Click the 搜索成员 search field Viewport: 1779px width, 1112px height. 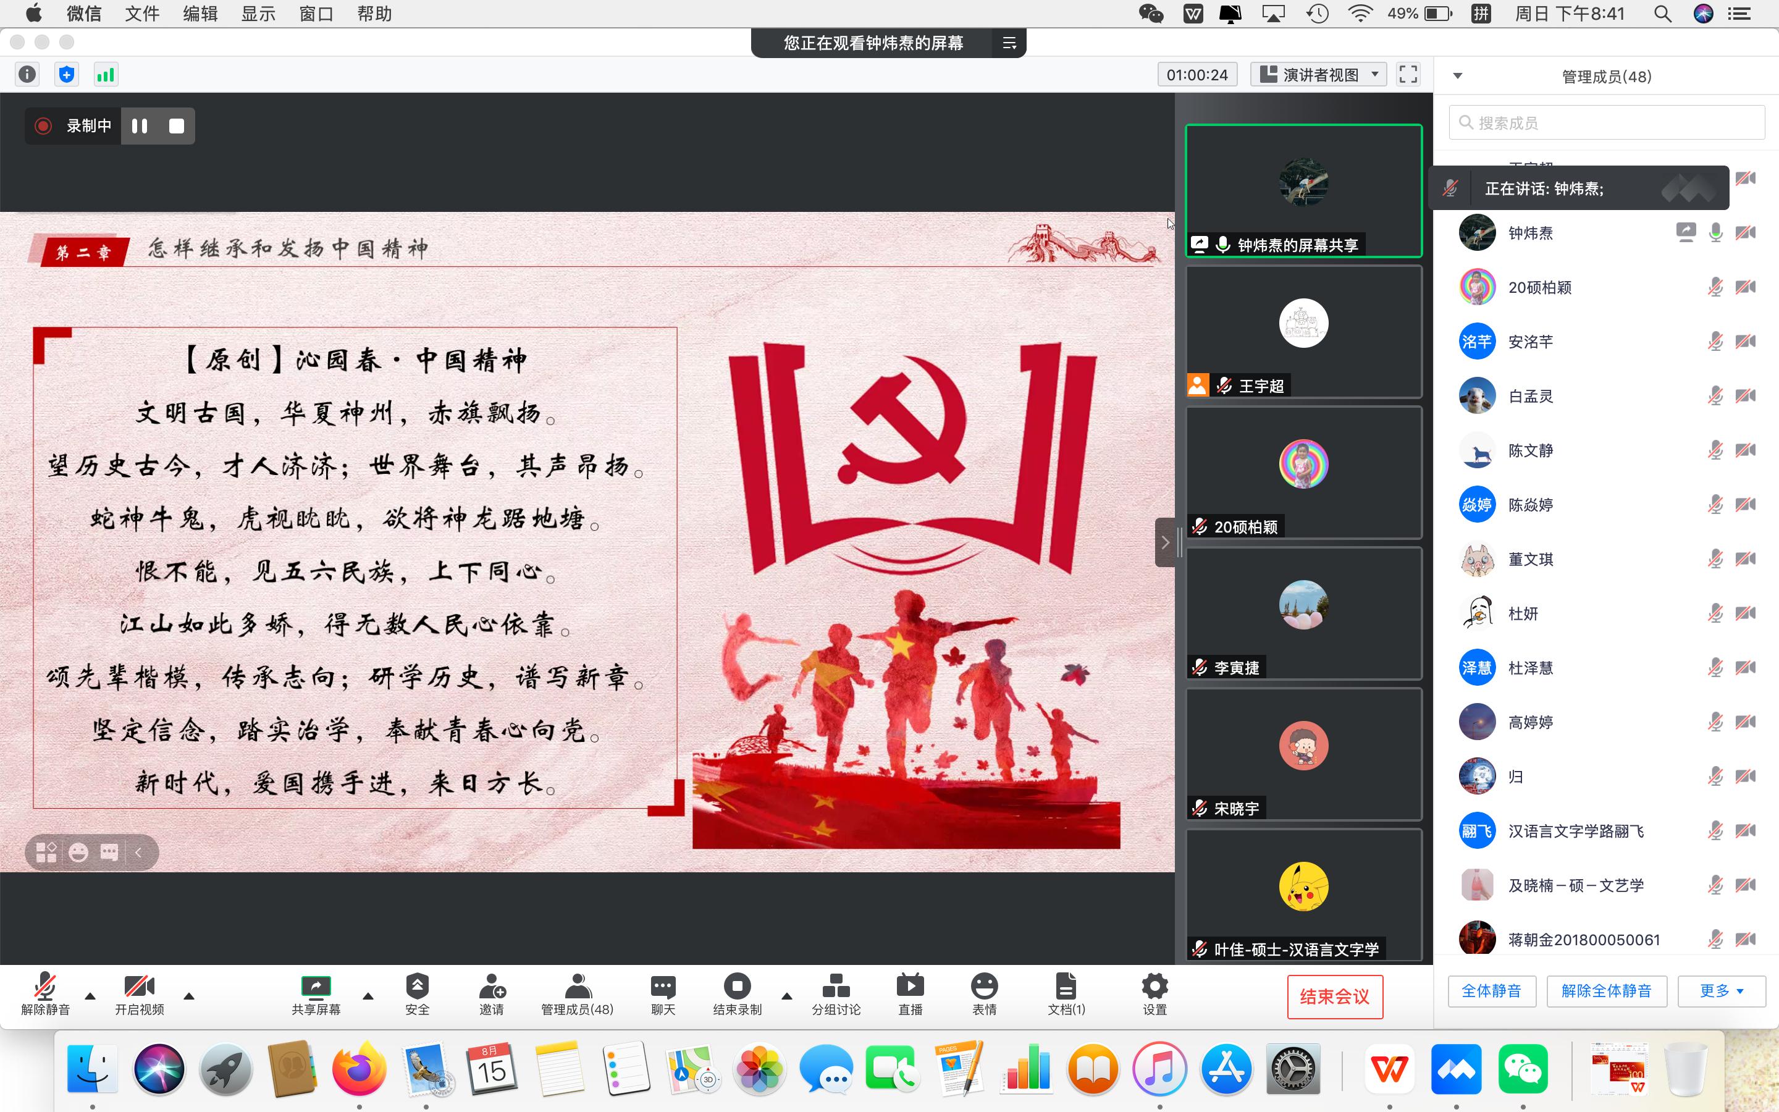click(x=1607, y=123)
